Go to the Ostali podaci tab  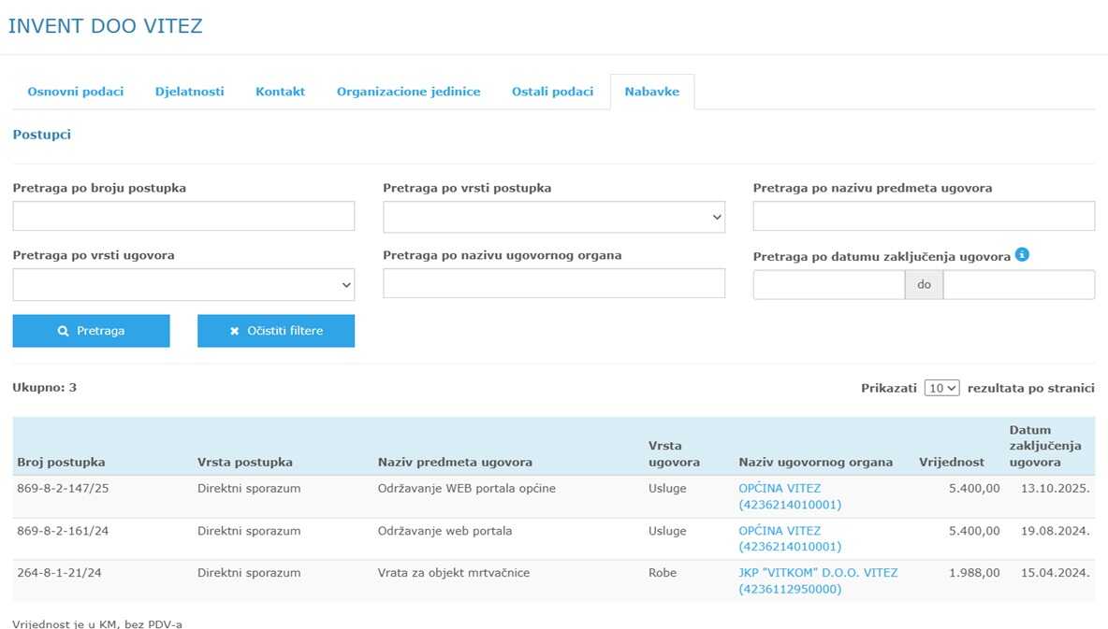[x=552, y=92]
